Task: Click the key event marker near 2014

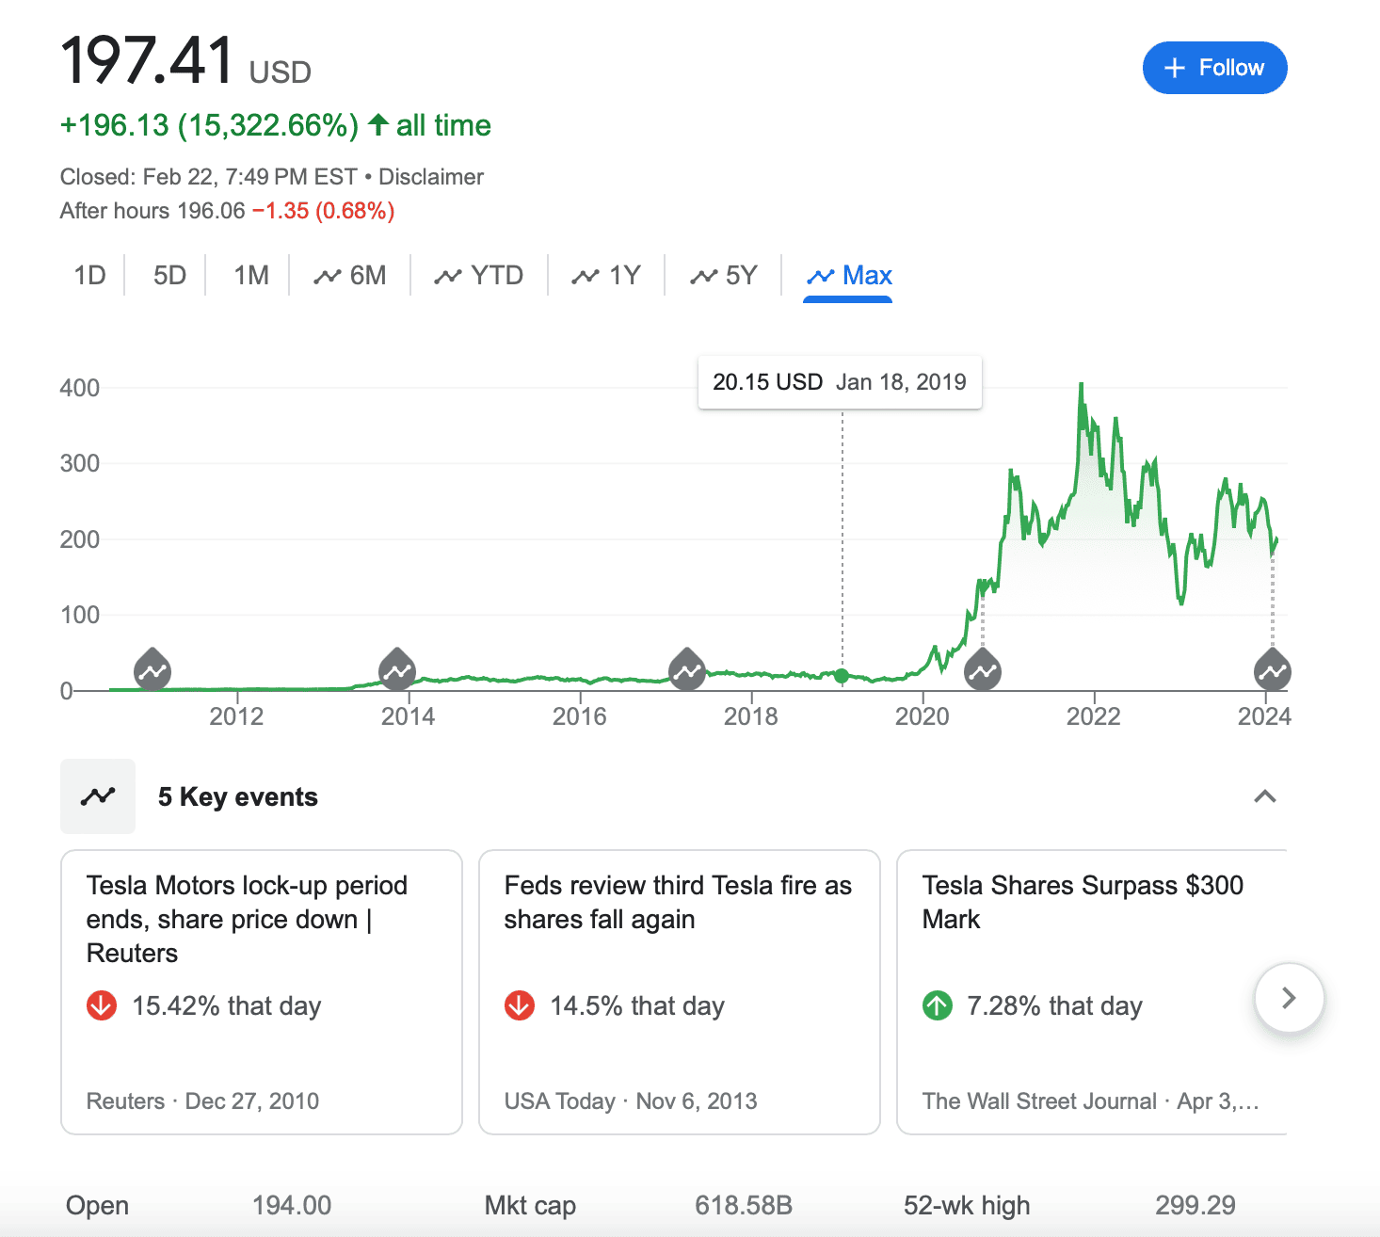Action: pos(397,669)
